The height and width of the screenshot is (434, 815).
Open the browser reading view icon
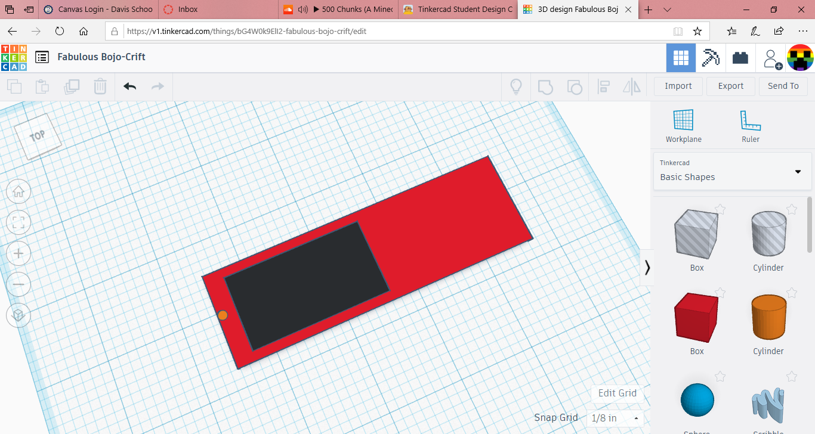click(678, 31)
